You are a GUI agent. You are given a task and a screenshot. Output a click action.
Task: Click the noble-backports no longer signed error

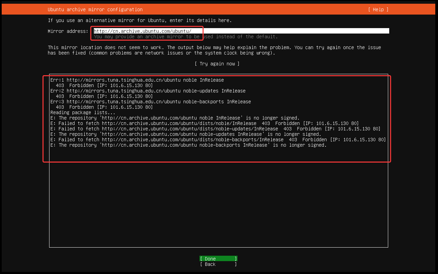(188, 145)
